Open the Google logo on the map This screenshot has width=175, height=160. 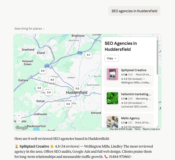(21, 128)
